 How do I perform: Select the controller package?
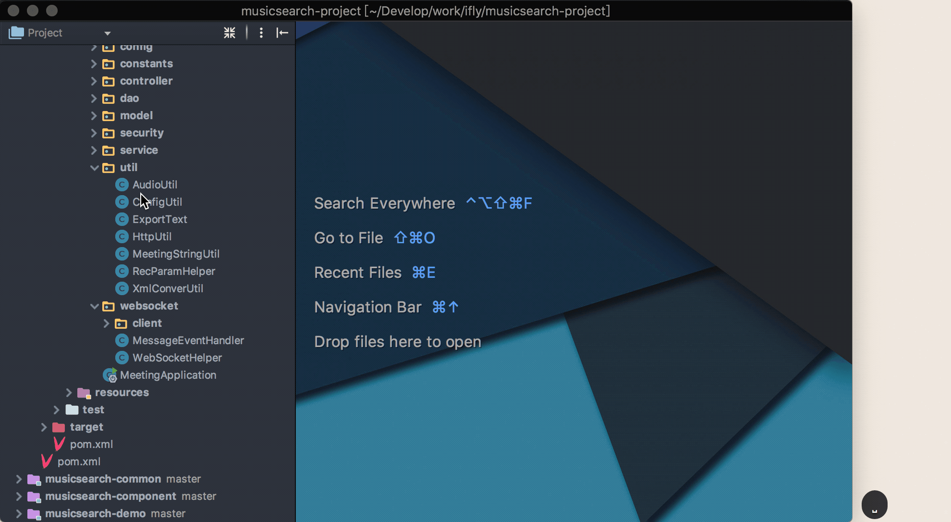pos(146,81)
